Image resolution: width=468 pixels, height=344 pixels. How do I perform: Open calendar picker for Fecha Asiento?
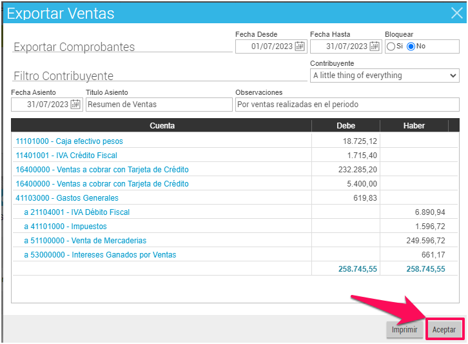tap(75, 105)
